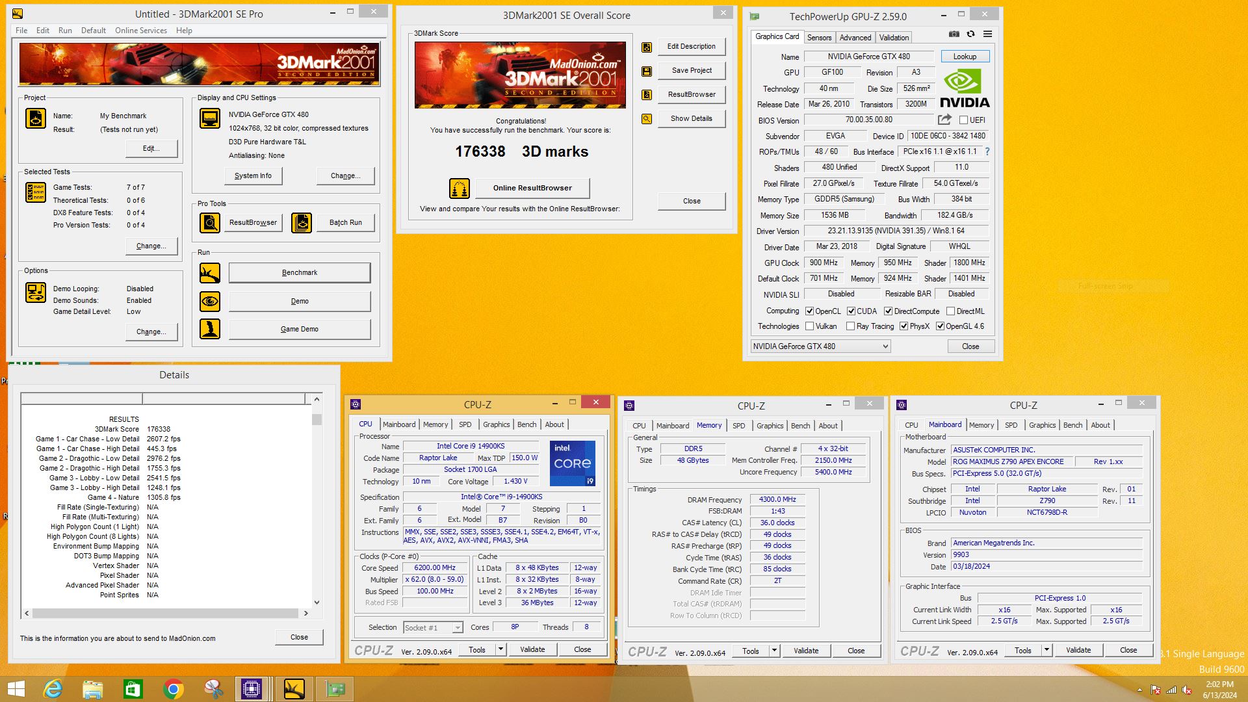This screenshot has width=1248, height=702.
Task: Open Internet Explorer from the taskbar
Action: [53, 689]
